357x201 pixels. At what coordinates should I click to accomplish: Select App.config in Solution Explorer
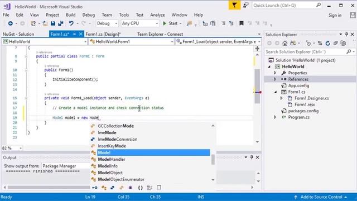298,85
